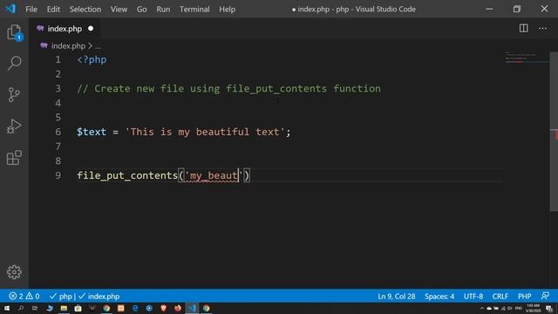Viewport: 558px width, 314px height.
Task: Click the editor vertical scrollbar
Action: (x=555, y=132)
